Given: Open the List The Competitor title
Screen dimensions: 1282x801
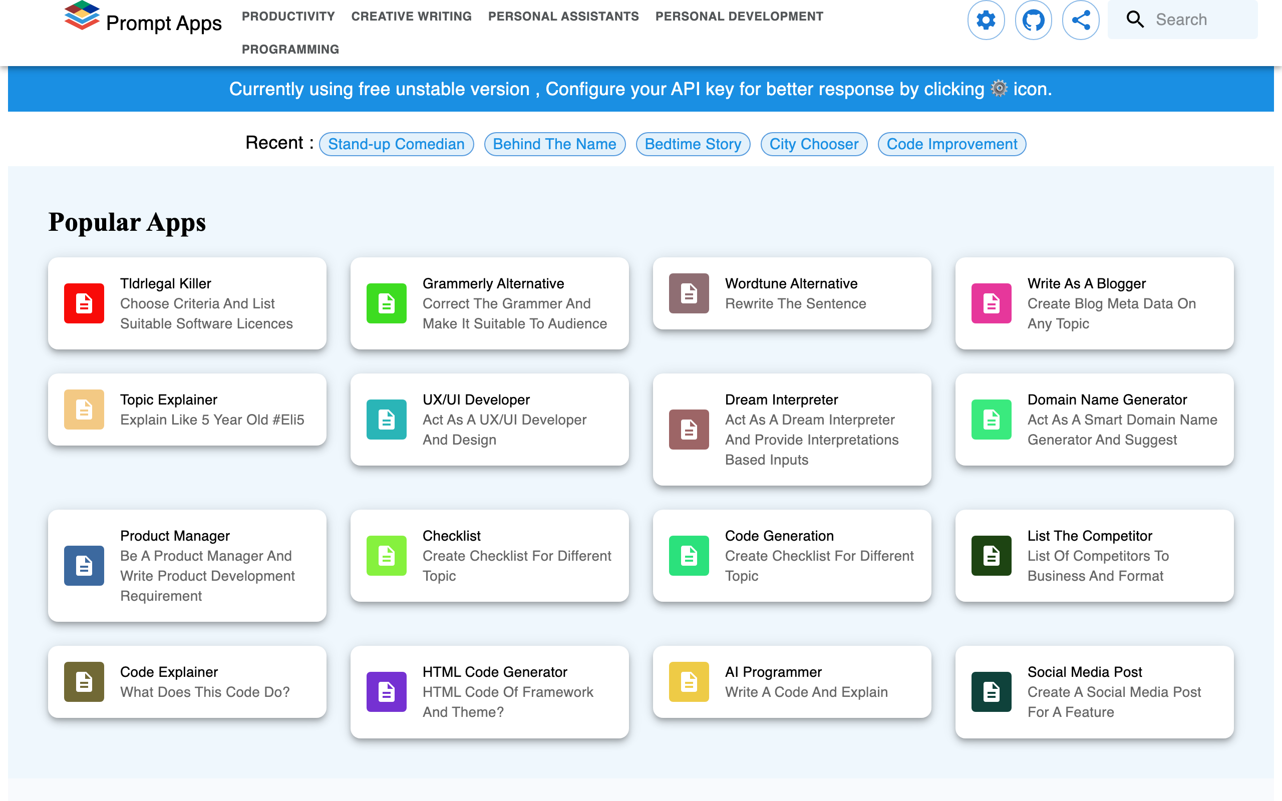Looking at the screenshot, I should [1090, 536].
